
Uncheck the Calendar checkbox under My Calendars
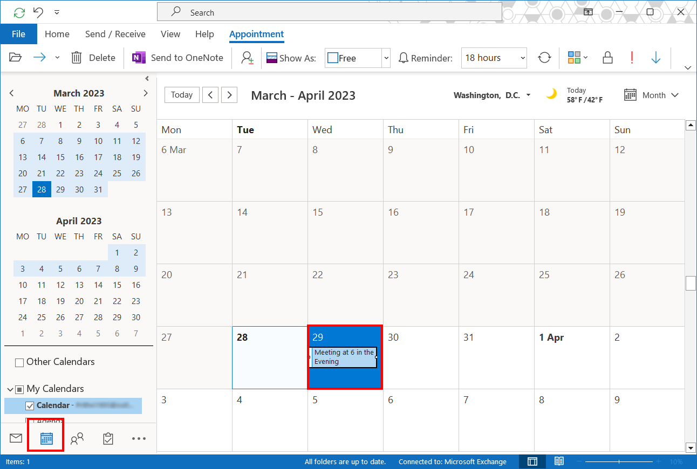[x=30, y=406]
